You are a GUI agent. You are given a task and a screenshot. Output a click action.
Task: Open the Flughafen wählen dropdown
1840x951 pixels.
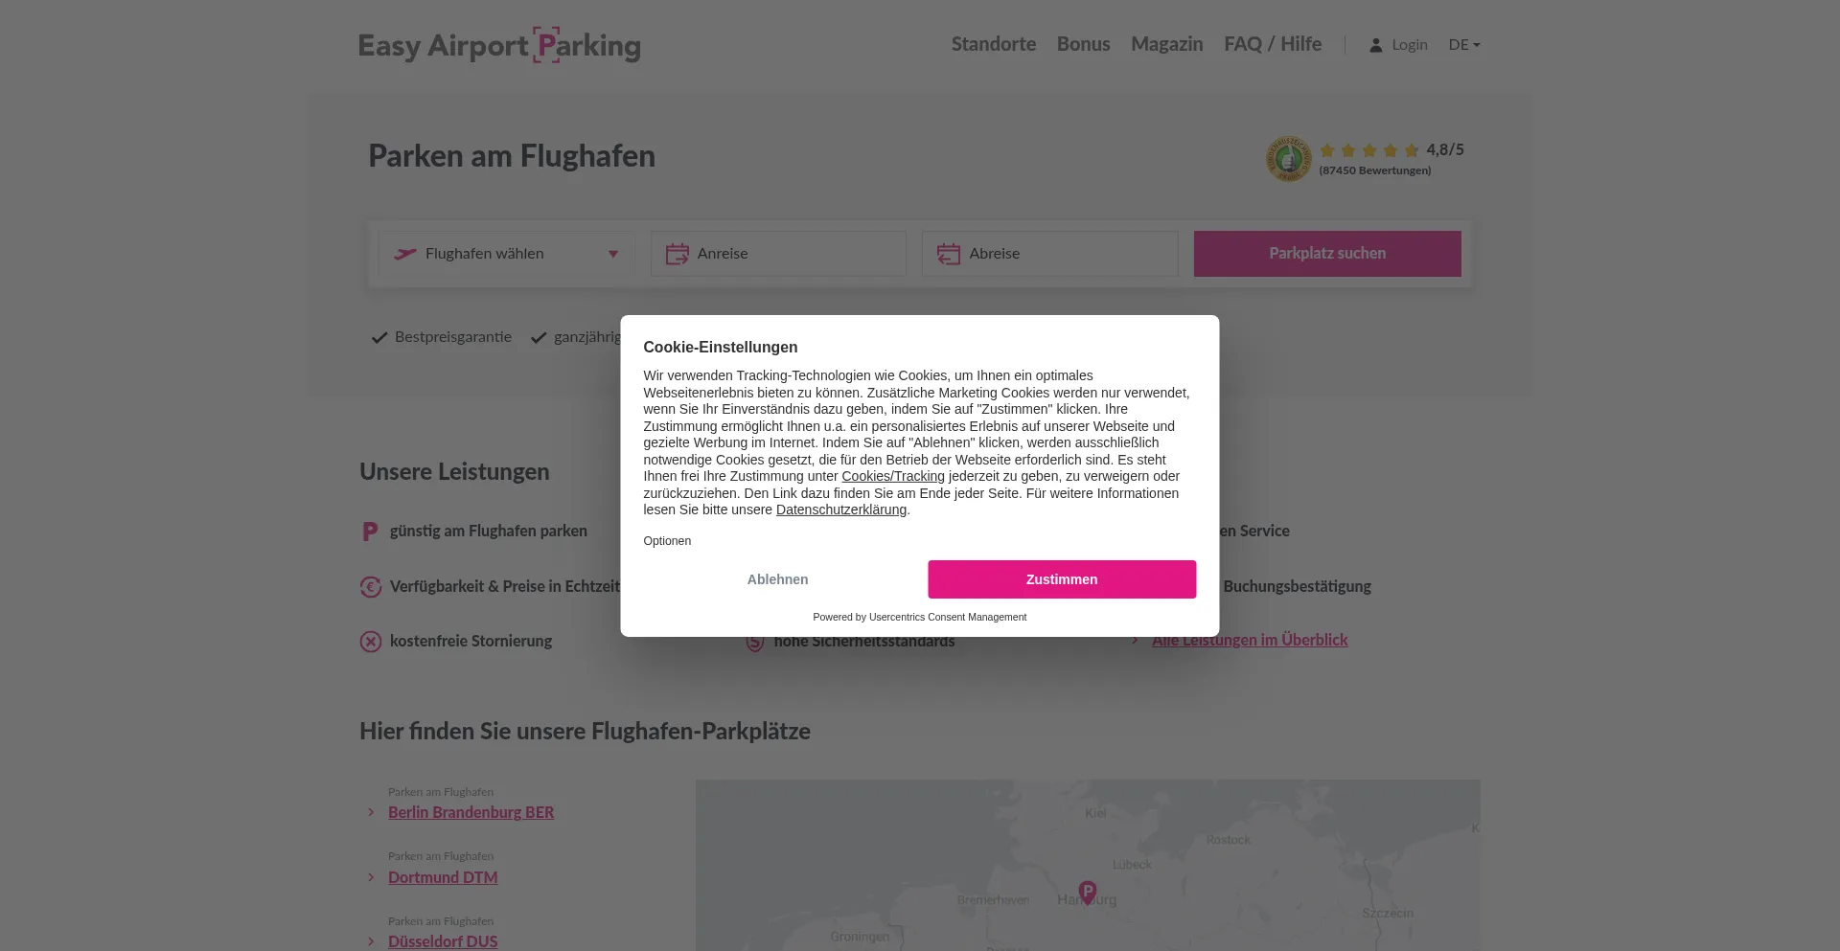pos(508,253)
